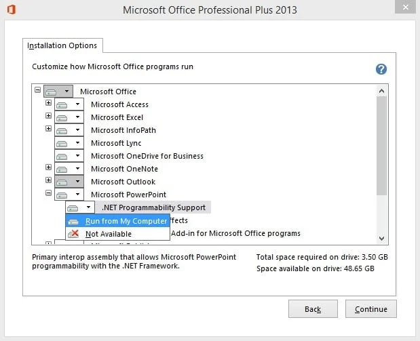This screenshot has width=420, height=341.
Task: Open Microsoft Excel install option dropdown
Action: point(69,117)
